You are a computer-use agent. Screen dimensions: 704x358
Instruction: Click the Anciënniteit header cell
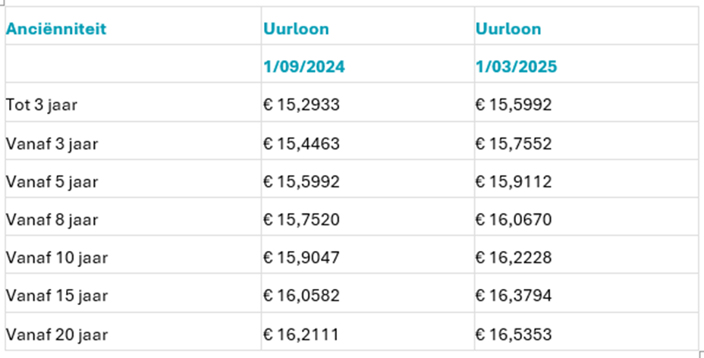point(56,30)
